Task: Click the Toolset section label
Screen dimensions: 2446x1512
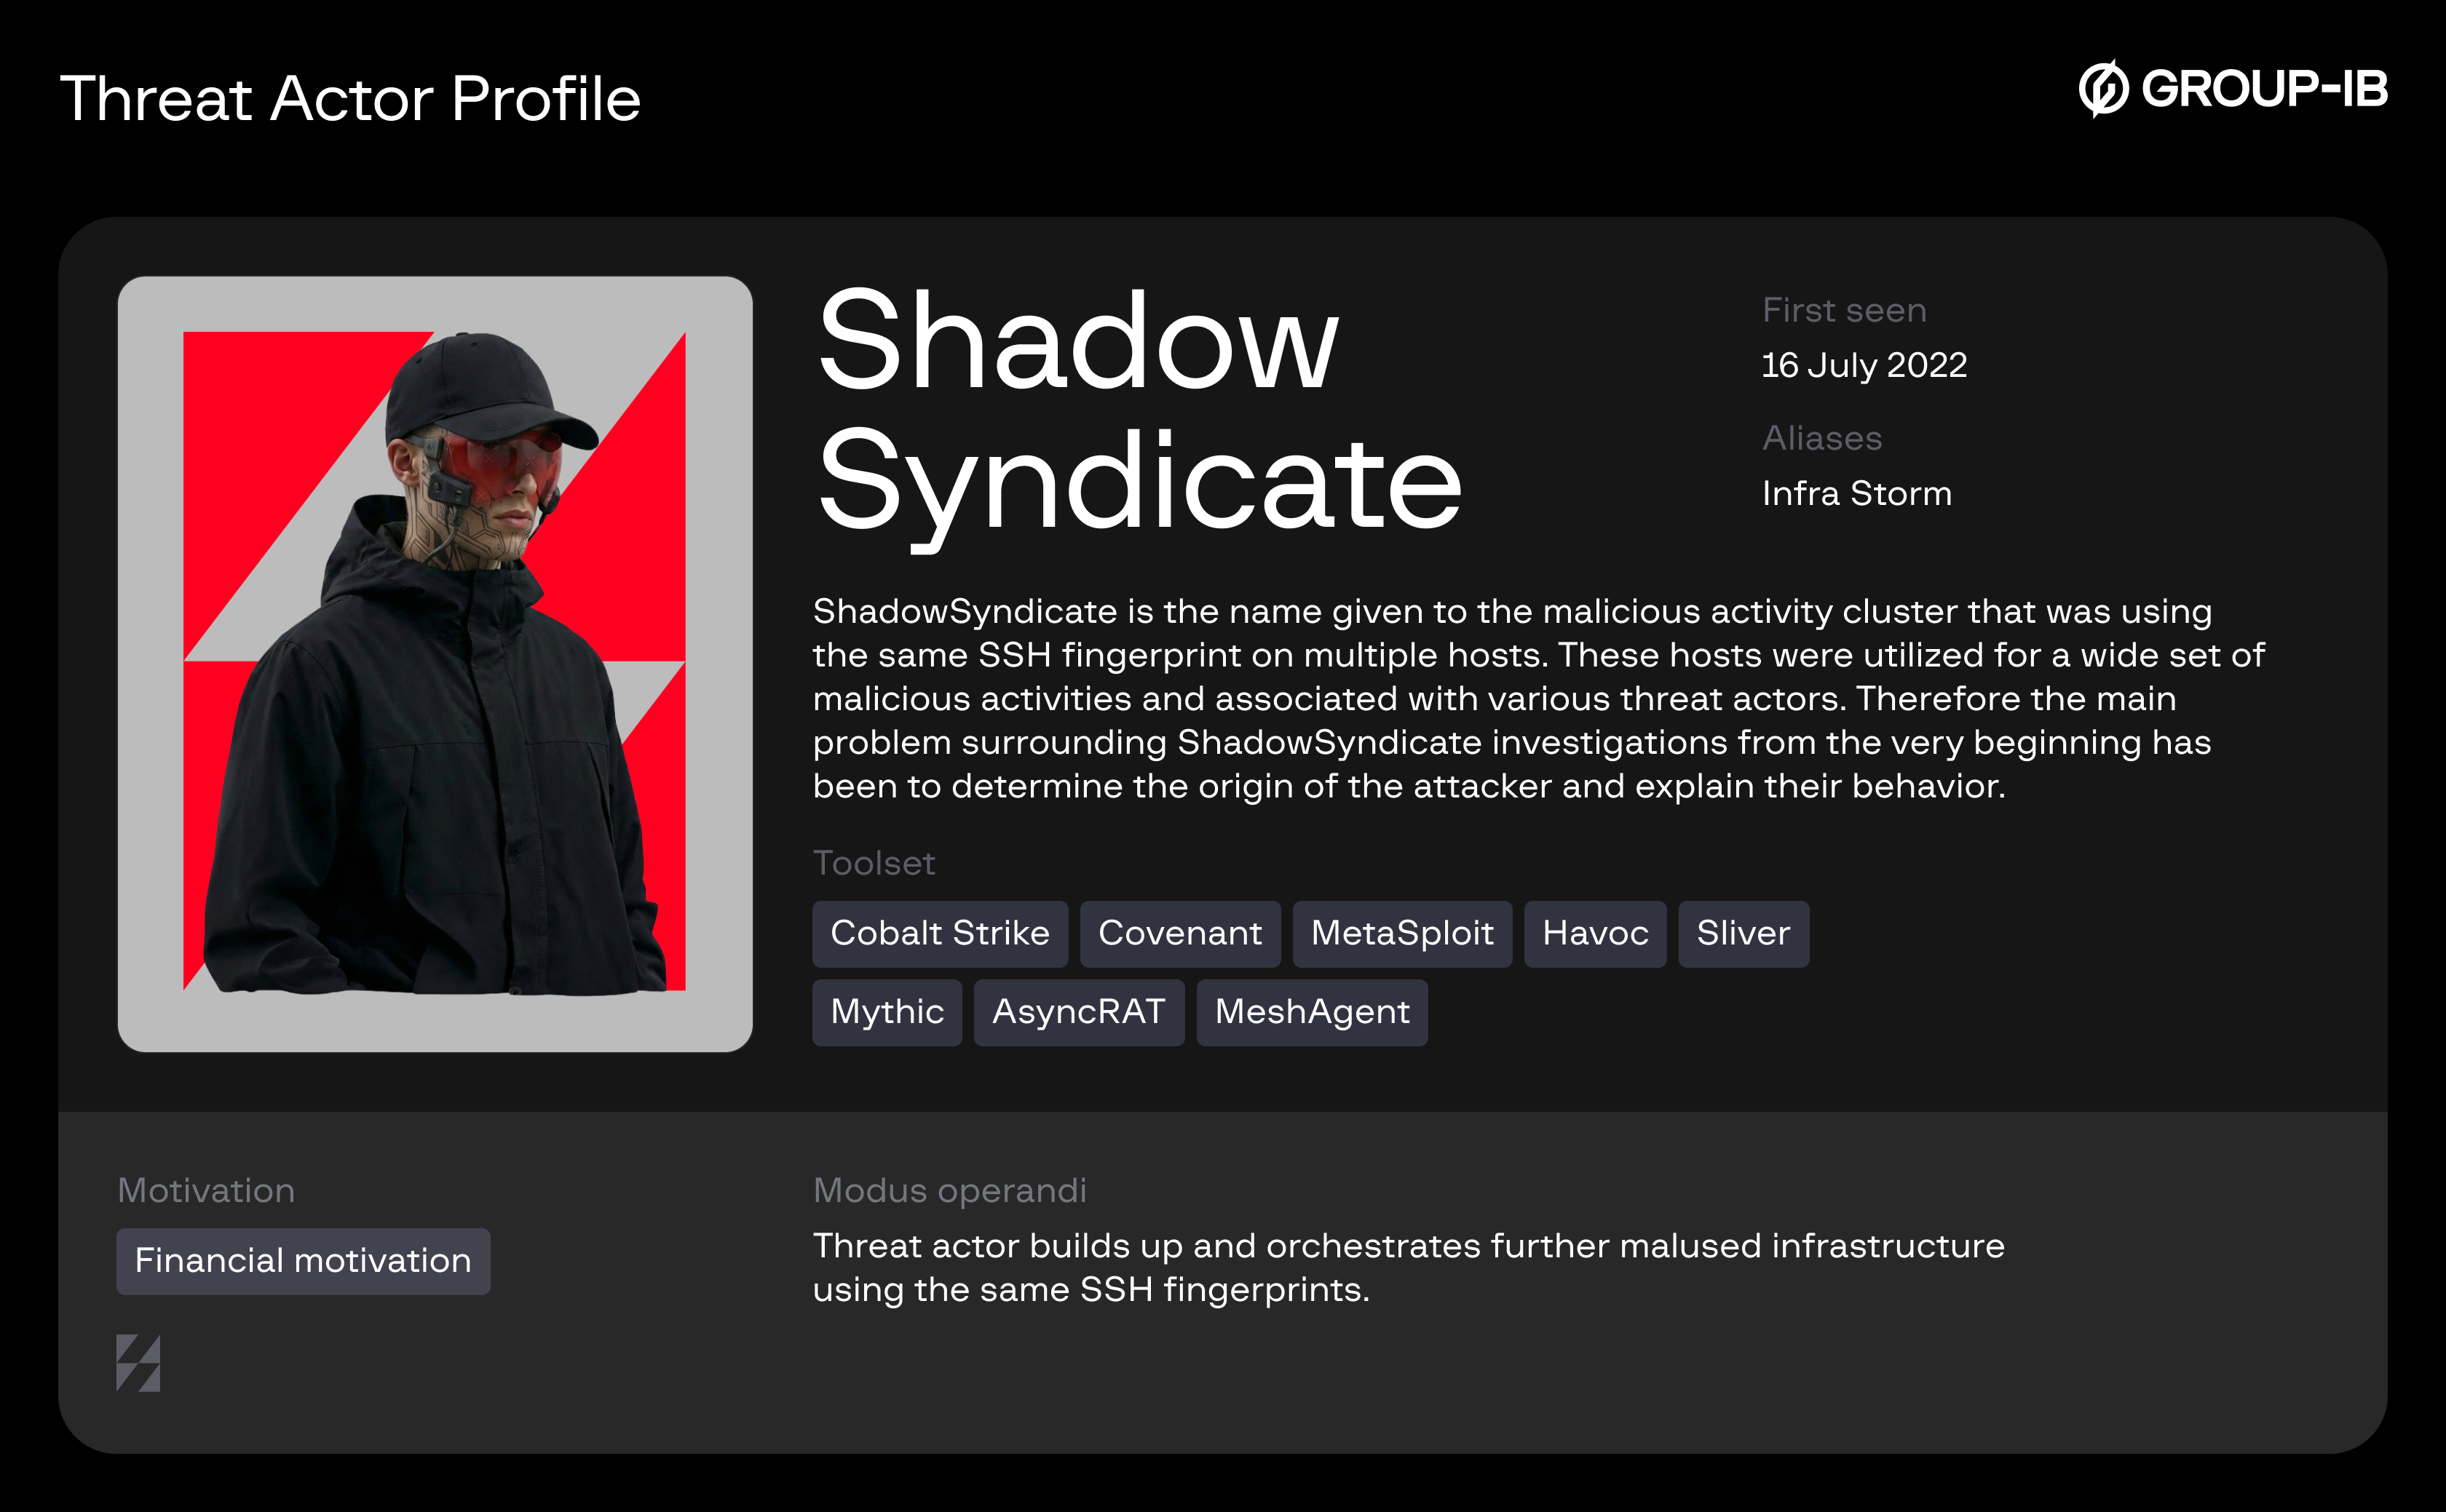Action: point(874,863)
